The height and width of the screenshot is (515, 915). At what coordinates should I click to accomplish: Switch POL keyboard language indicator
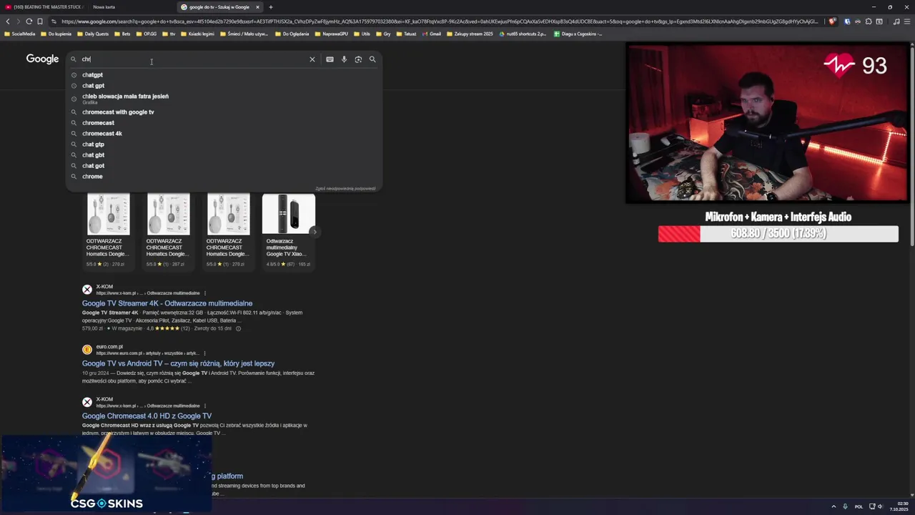pos(859,506)
